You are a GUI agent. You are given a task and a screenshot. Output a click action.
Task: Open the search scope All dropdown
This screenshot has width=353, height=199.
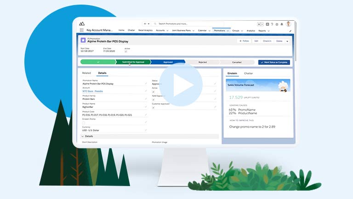(146, 23)
